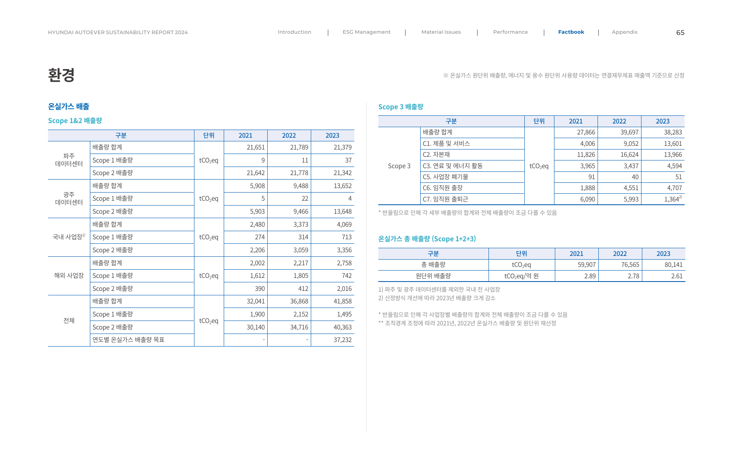Select the report title header text
Image resolution: width=733 pixels, height=468 pixels.
(x=118, y=32)
